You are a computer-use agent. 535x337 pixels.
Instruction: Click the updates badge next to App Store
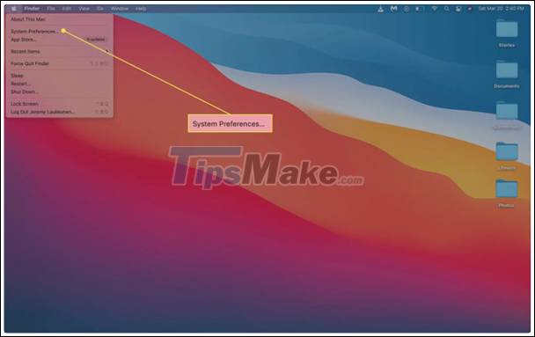click(96, 40)
